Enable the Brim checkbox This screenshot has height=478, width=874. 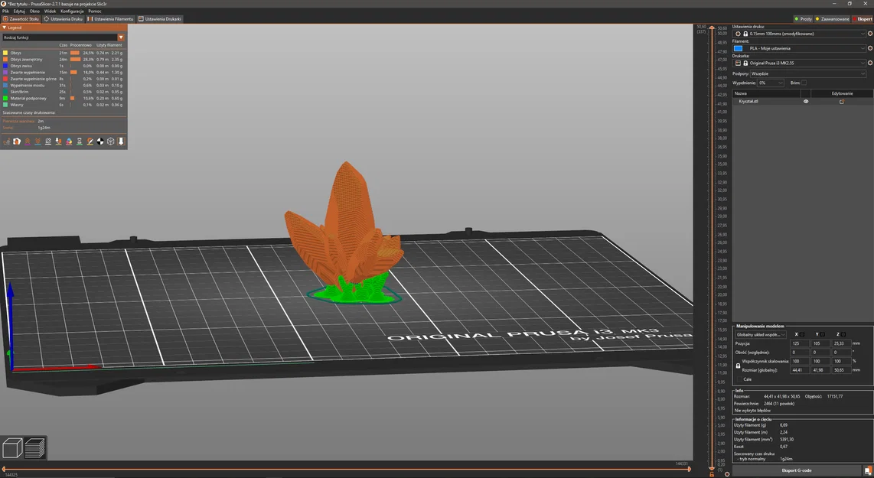pos(804,82)
